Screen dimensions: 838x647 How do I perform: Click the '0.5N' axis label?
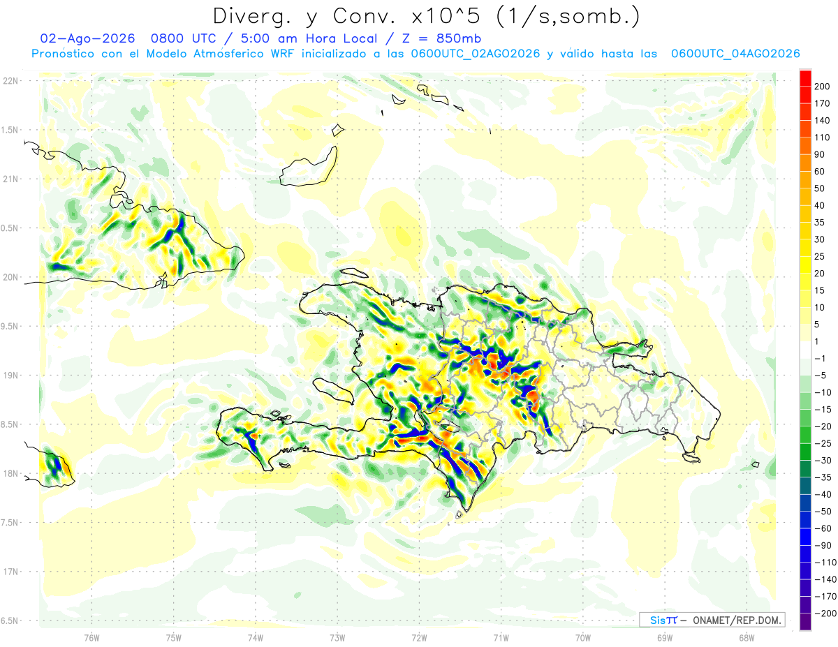10,228
